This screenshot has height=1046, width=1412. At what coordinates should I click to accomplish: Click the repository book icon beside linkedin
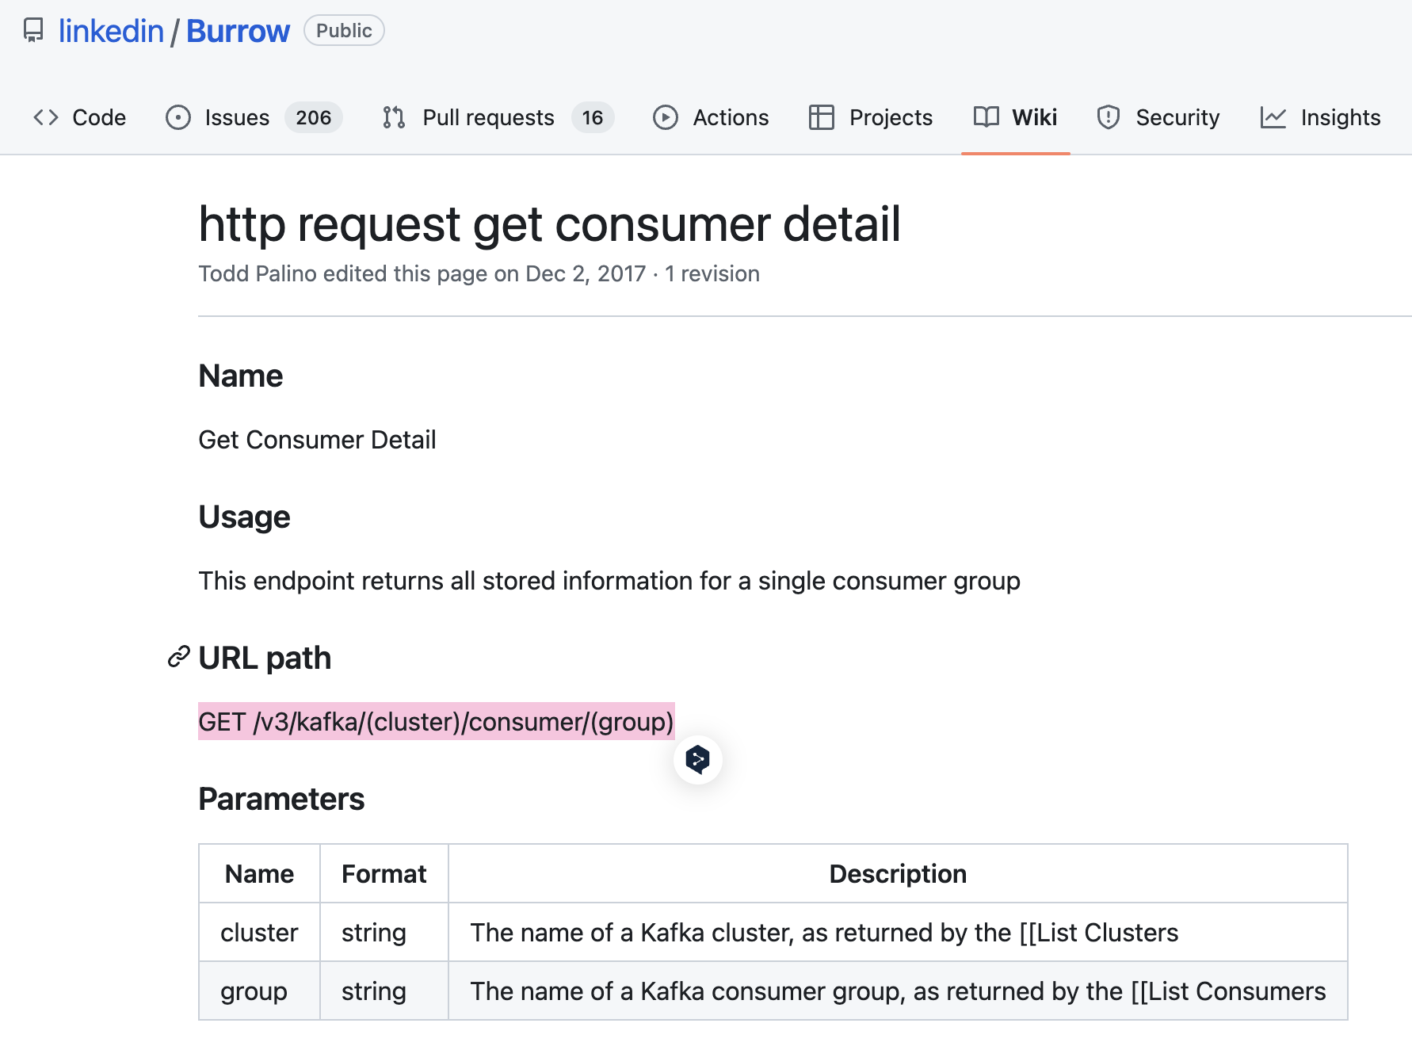point(33,31)
